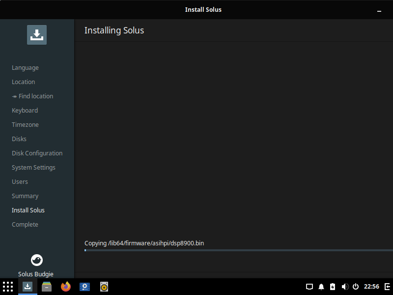Open the applications grid menu
This screenshot has width=393, height=295.
click(8, 287)
